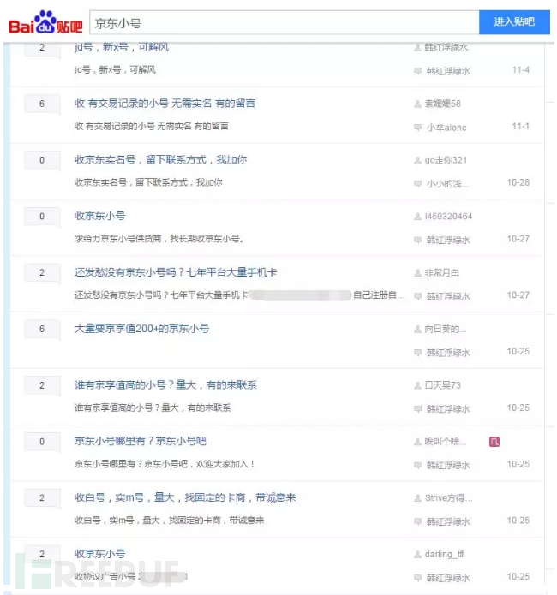Click author icon next to 袁媚媚58
Viewport: 557px width, 595px height.
417,104
